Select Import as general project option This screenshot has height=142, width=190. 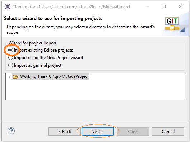(10, 65)
